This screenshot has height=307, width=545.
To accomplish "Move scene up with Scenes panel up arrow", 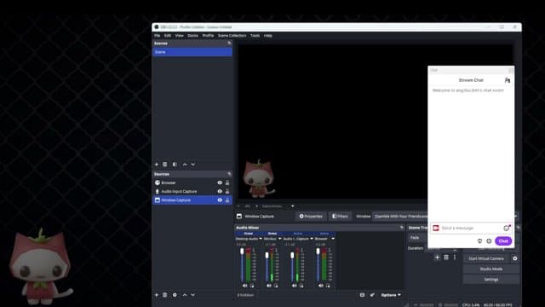I will [185, 165].
